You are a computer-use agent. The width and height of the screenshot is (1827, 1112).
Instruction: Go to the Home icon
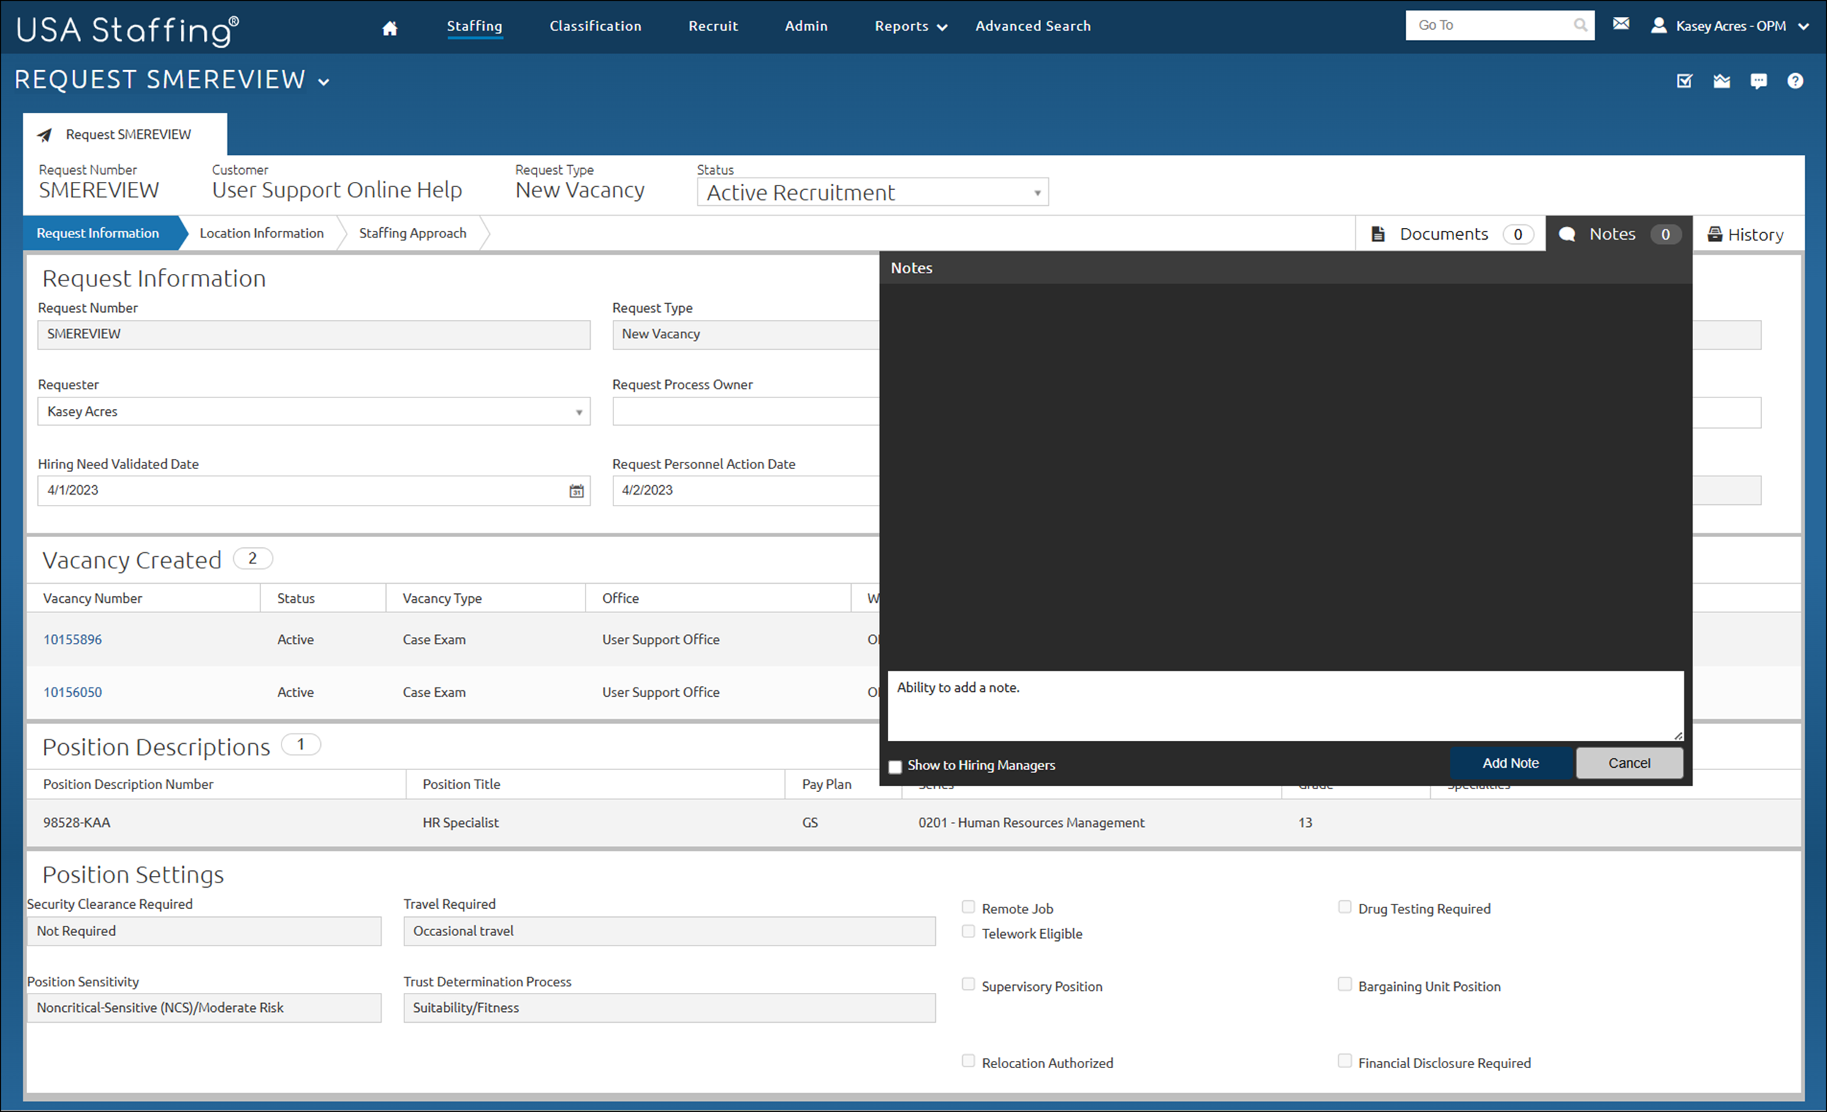389,28
